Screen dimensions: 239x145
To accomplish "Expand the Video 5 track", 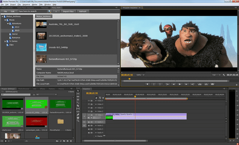I will (x=96, y=101).
